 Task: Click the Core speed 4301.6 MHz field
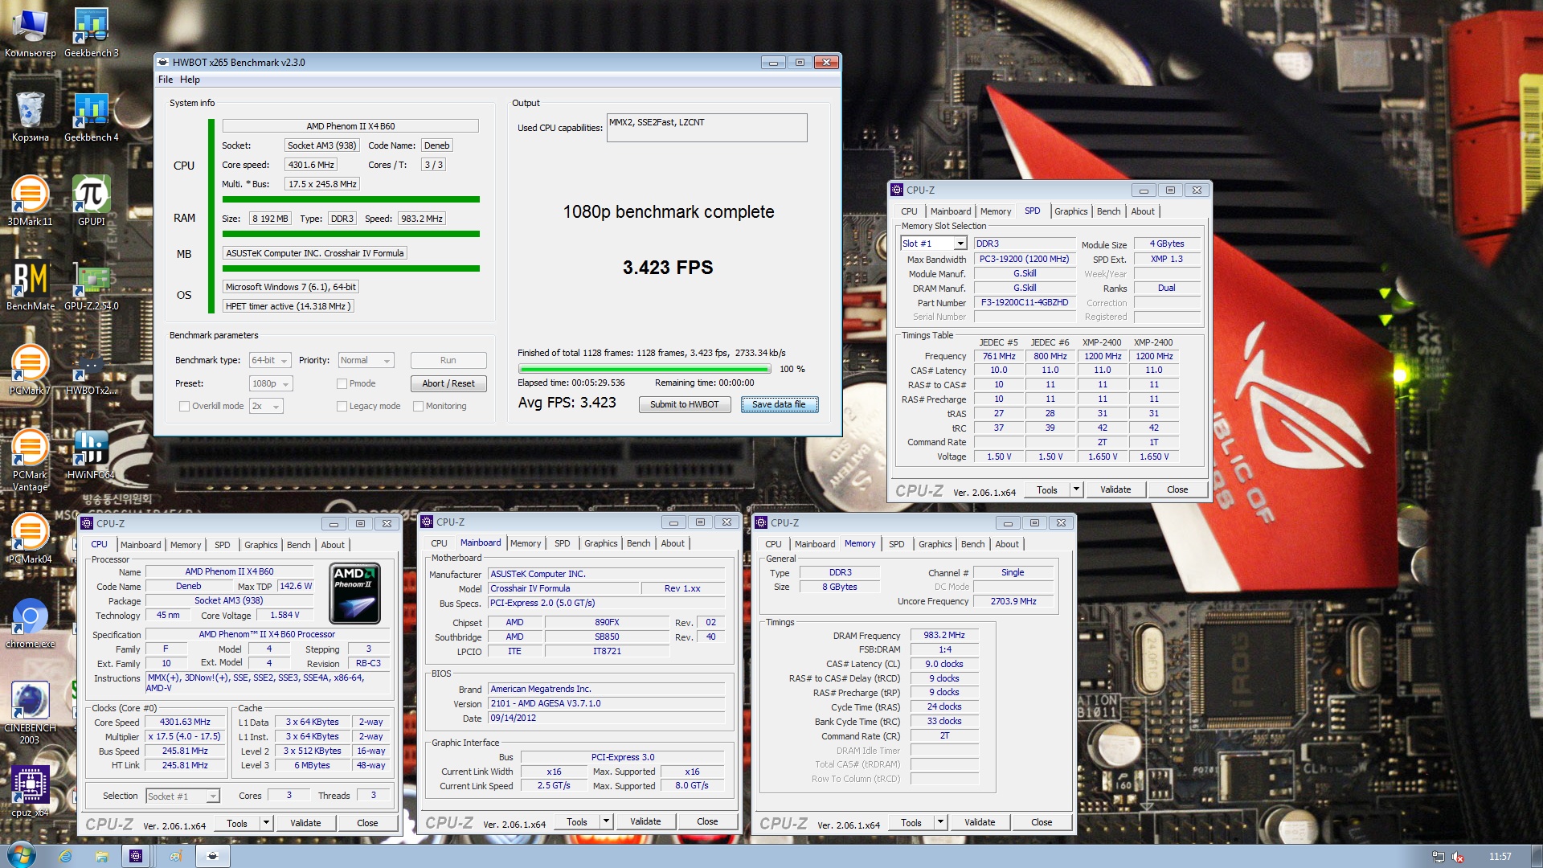[x=312, y=165]
